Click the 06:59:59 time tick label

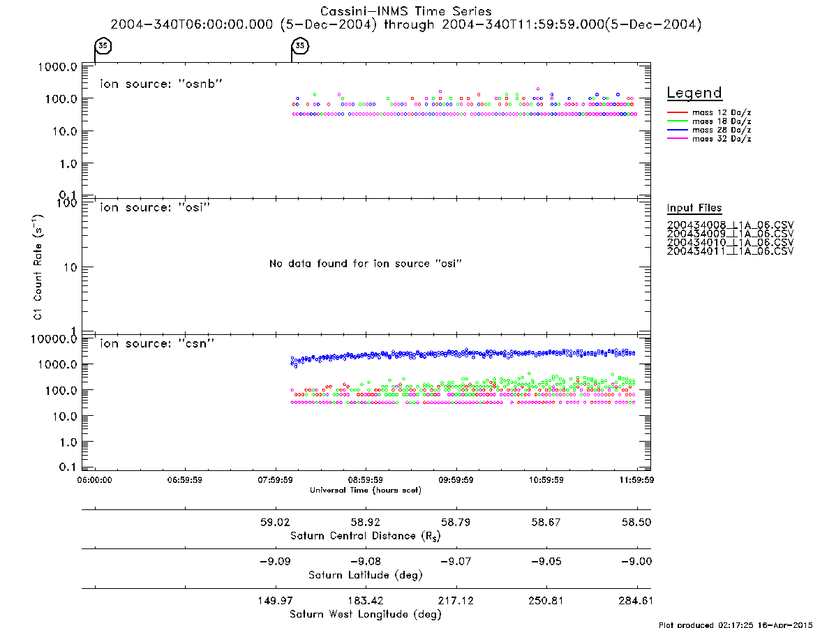(185, 480)
